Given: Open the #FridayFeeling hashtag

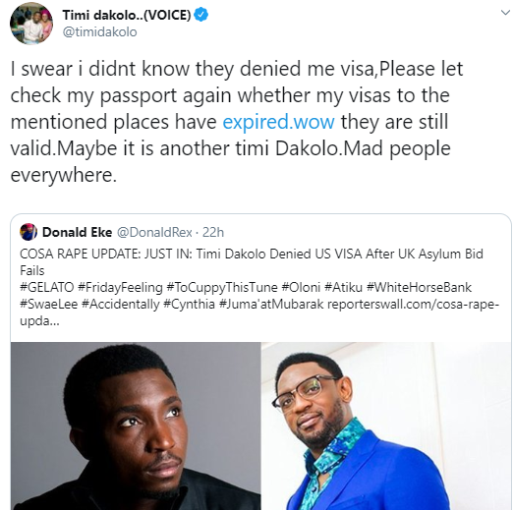Looking at the screenshot, I should click(120, 288).
